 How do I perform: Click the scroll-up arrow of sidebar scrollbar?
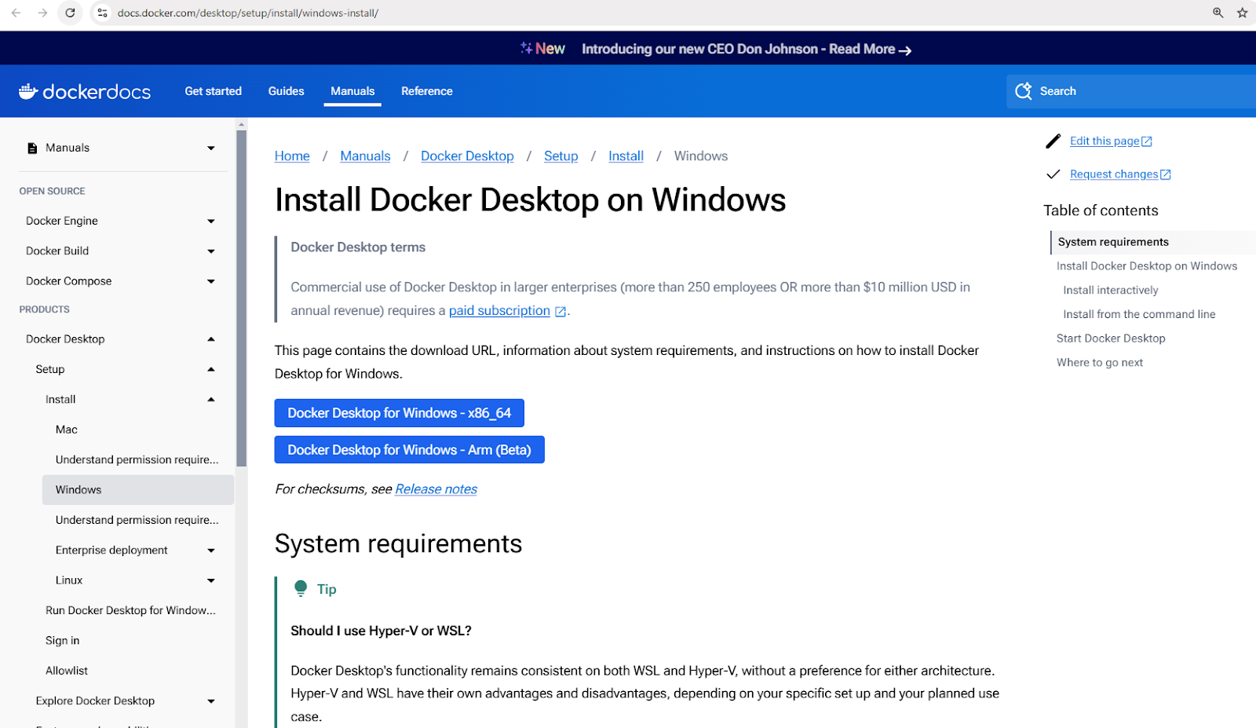click(x=241, y=124)
